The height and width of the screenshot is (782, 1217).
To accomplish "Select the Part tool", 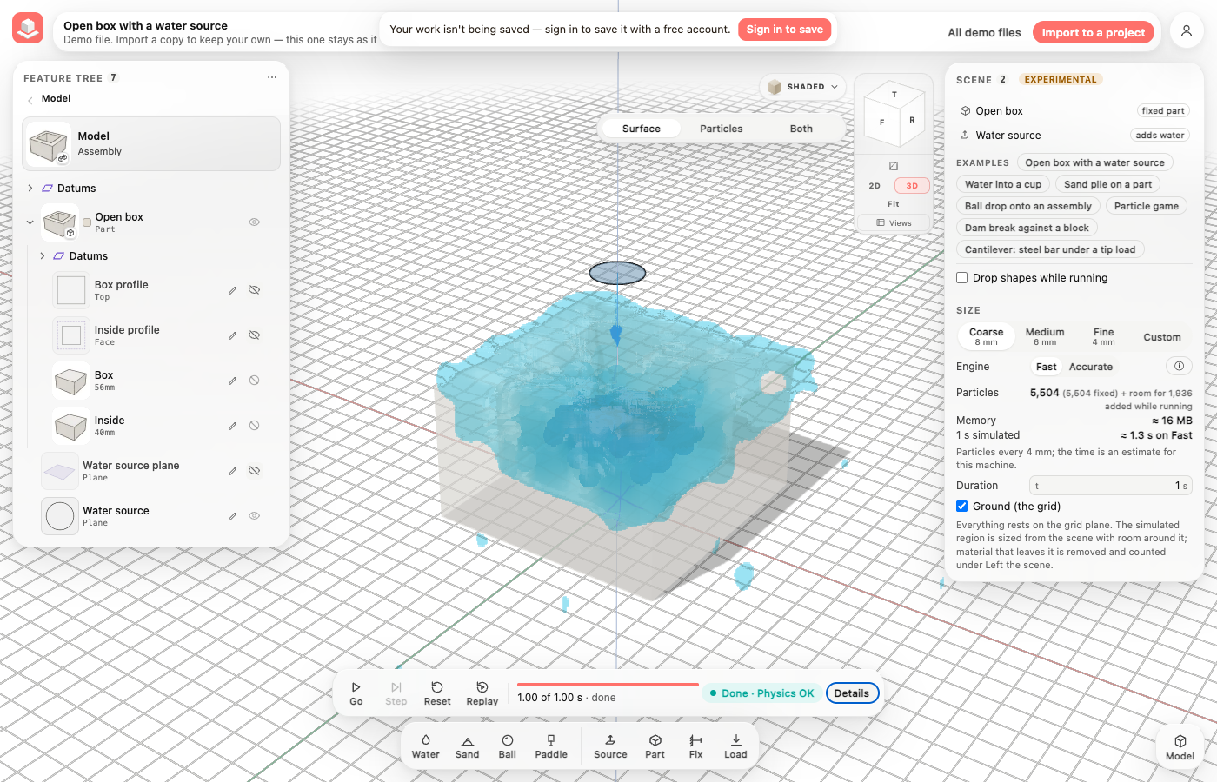I will [x=655, y=746].
